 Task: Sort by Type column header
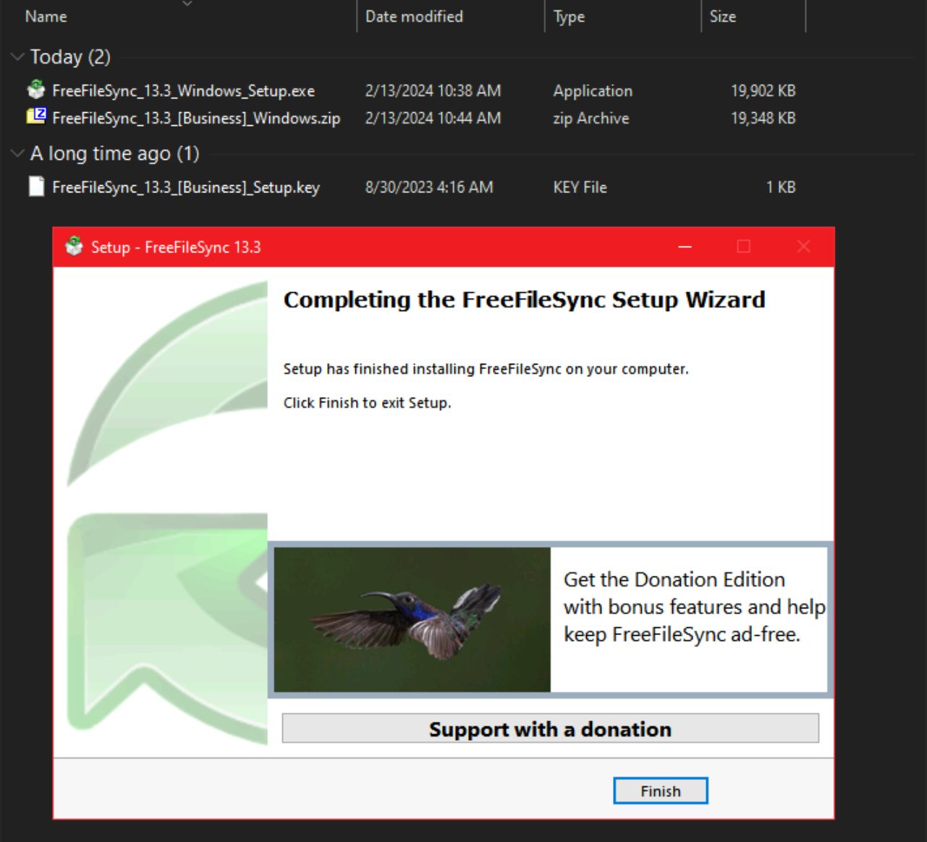tap(570, 16)
